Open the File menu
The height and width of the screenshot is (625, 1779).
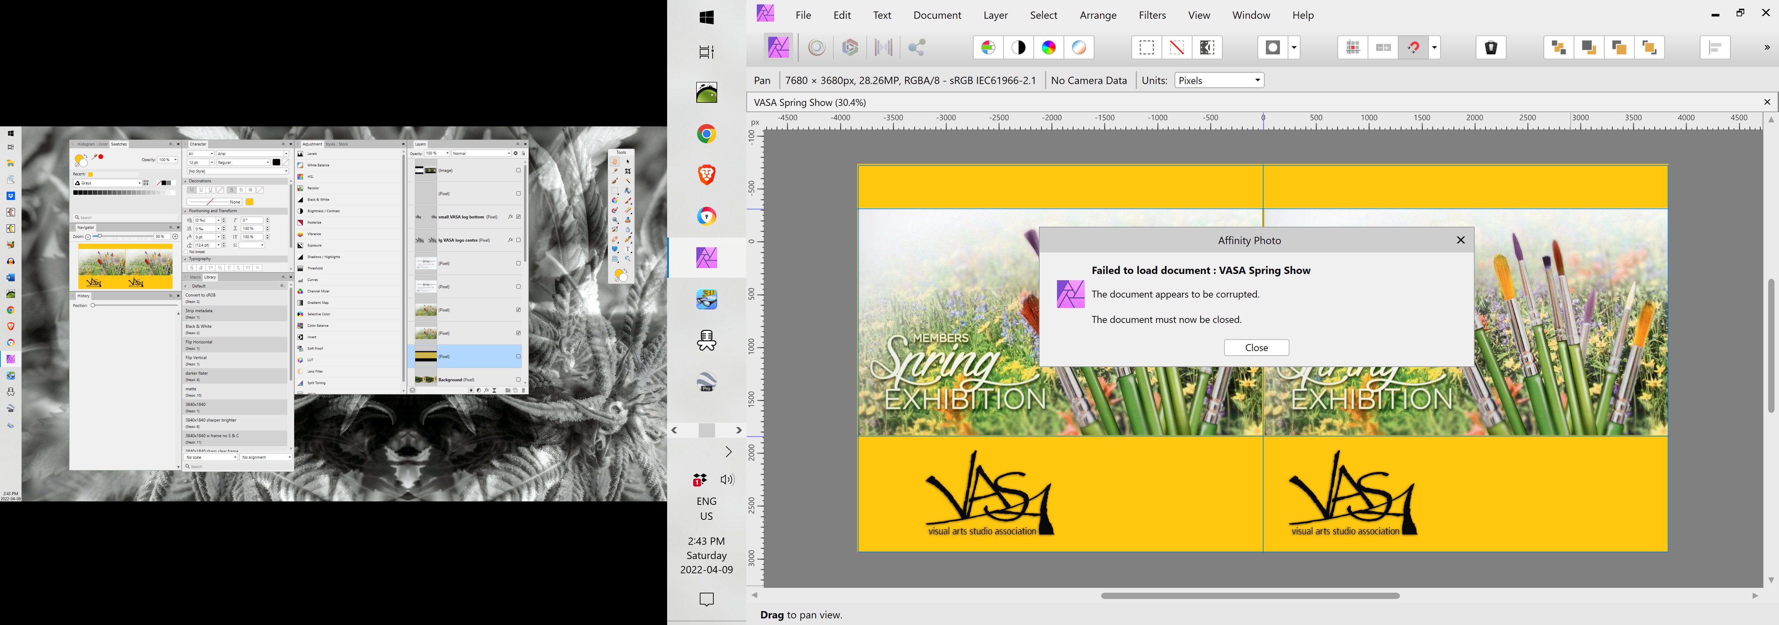[x=803, y=15]
